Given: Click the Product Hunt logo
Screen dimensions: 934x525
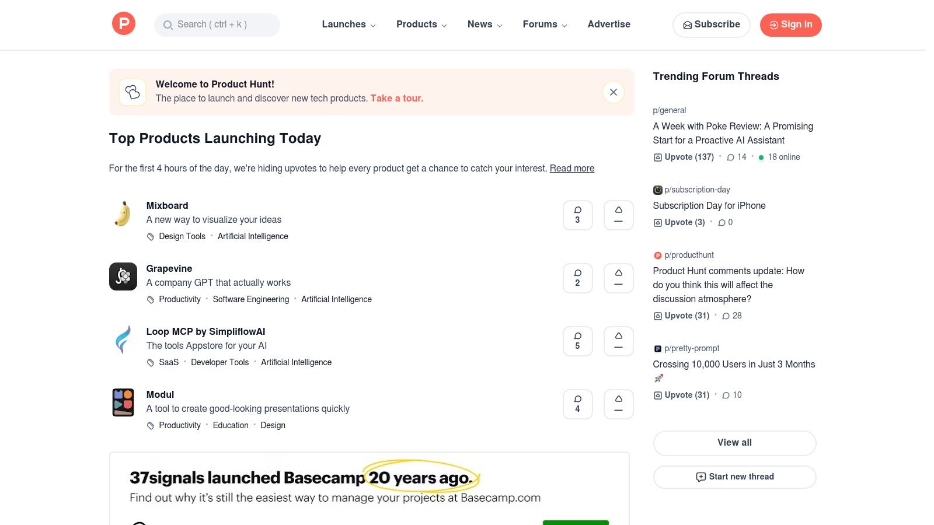Looking at the screenshot, I should [123, 23].
